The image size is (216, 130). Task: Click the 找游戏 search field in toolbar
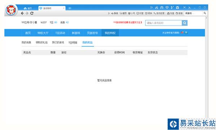pos(193,13)
